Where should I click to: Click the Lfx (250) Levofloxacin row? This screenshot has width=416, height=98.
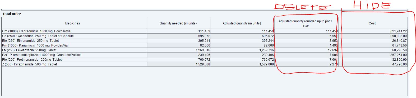coord(205,50)
